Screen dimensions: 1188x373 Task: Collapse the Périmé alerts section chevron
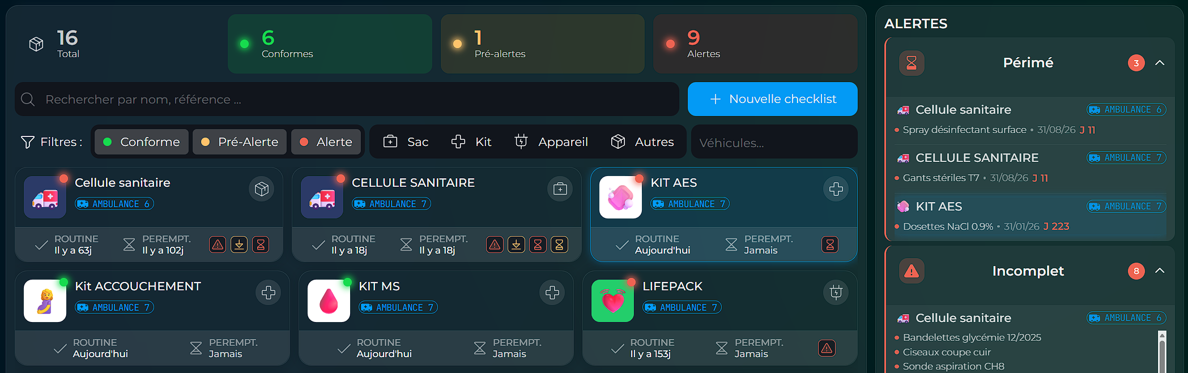1160,63
